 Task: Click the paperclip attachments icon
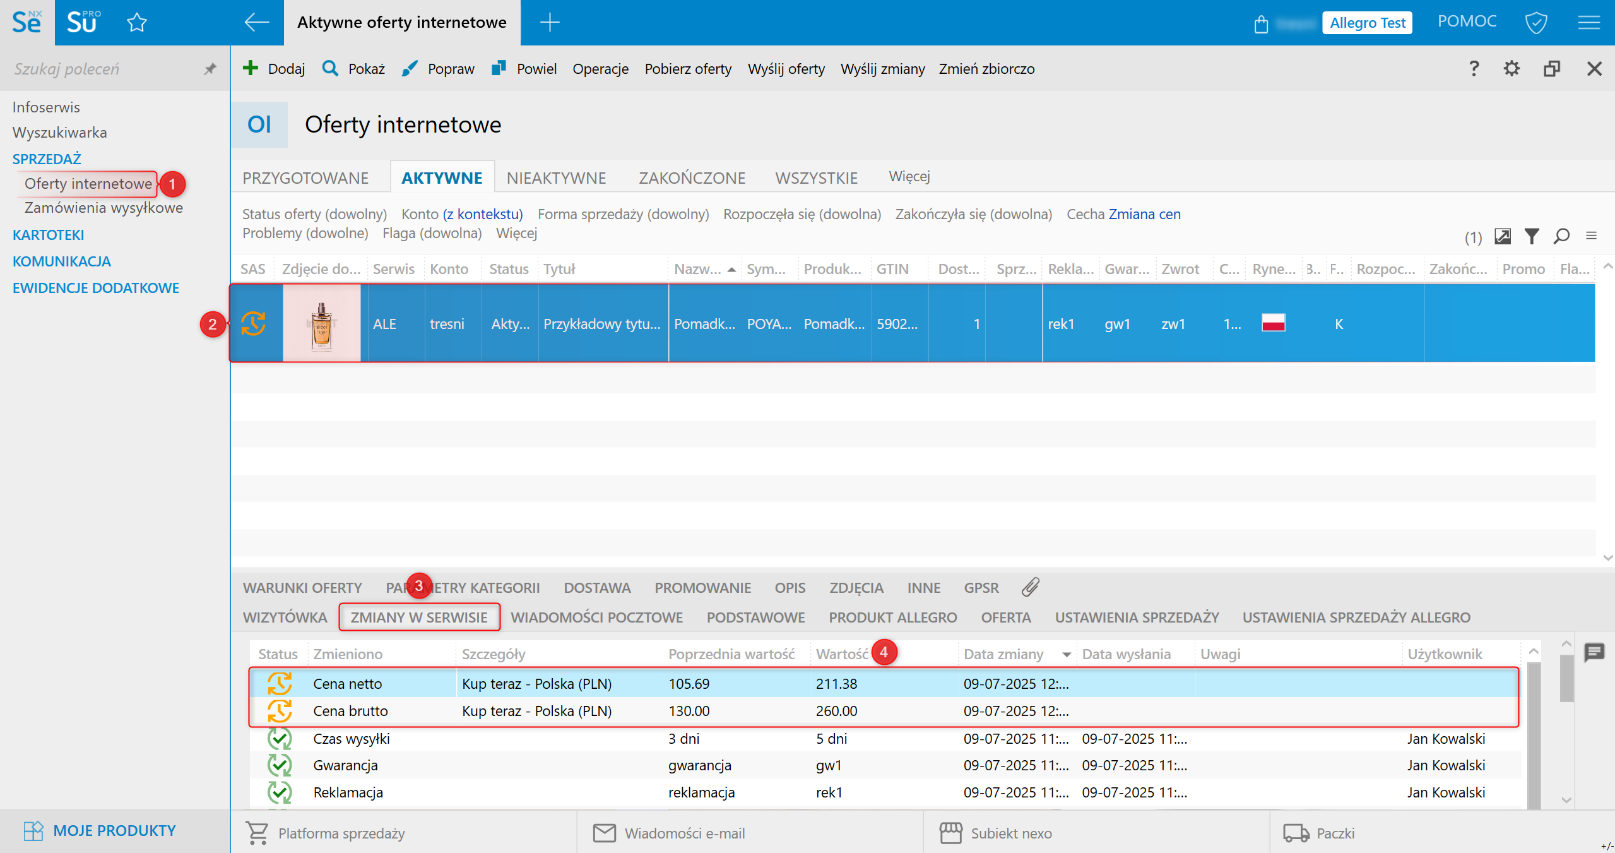(x=1030, y=587)
